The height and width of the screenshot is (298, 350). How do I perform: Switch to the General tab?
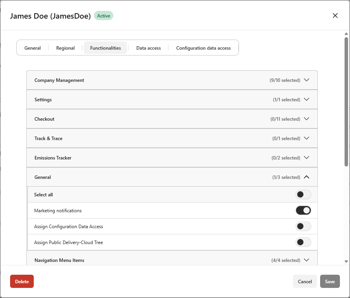pos(32,48)
